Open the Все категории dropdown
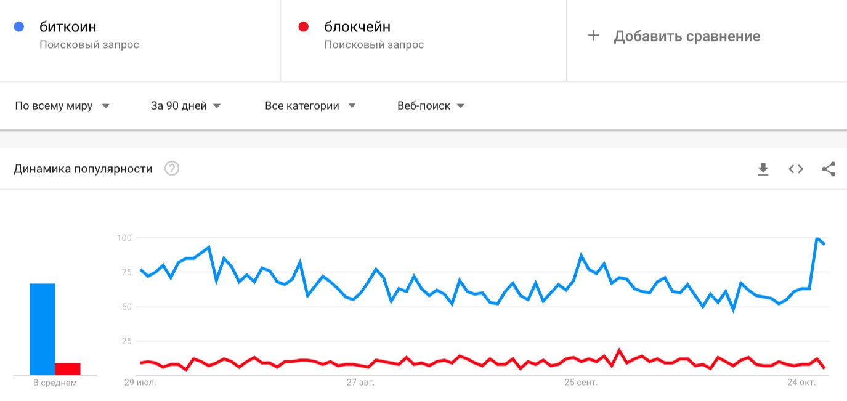Screen dimensions: 847x401 310,106
